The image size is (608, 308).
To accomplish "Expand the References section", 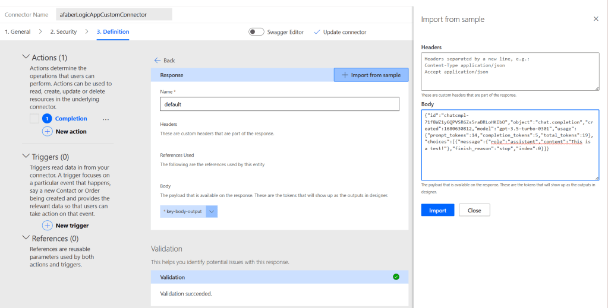I will pos(26,238).
